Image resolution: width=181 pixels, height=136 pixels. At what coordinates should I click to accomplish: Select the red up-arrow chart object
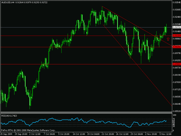pos(168,39)
